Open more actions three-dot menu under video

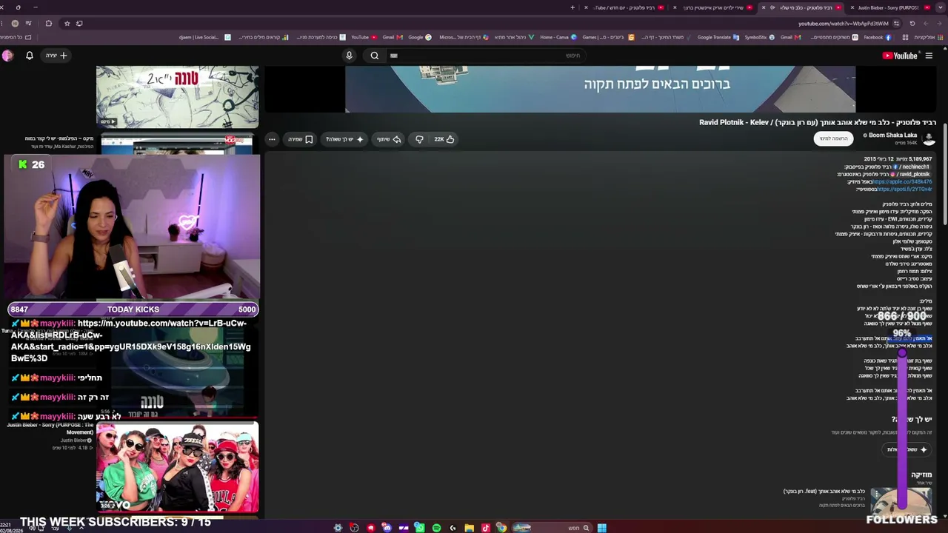tap(272, 139)
